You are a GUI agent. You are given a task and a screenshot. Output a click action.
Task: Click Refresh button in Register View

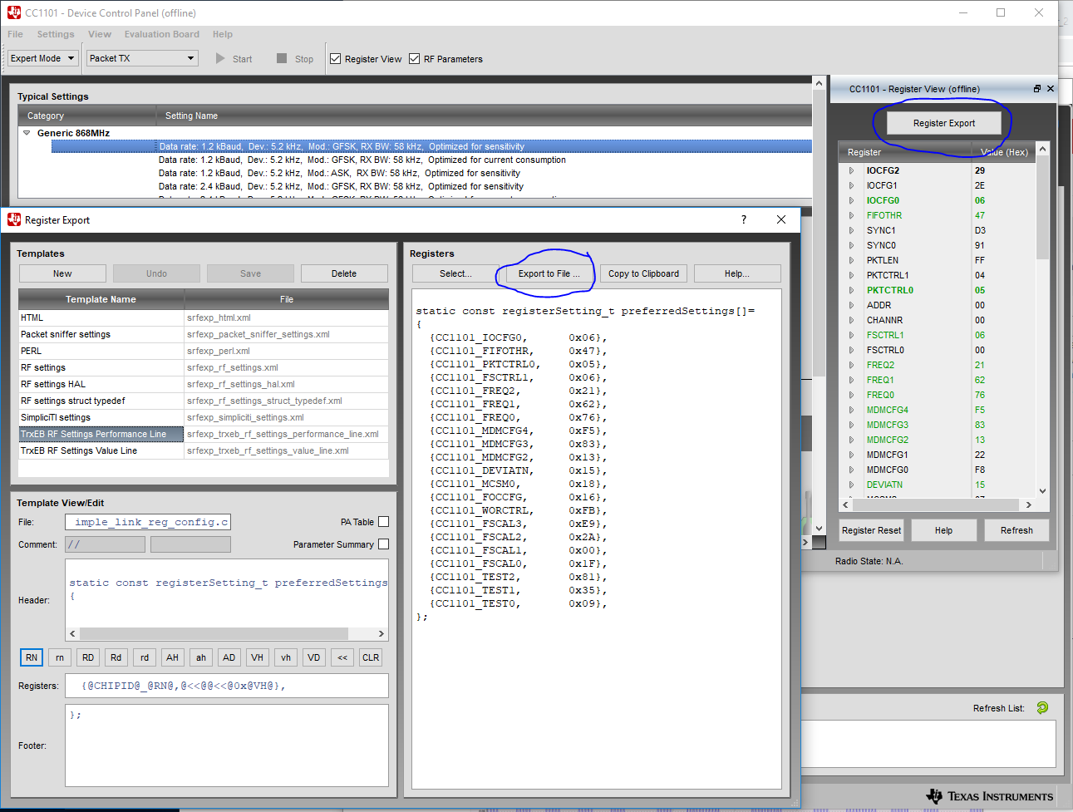pyautogui.click(x=1016, y=530)
